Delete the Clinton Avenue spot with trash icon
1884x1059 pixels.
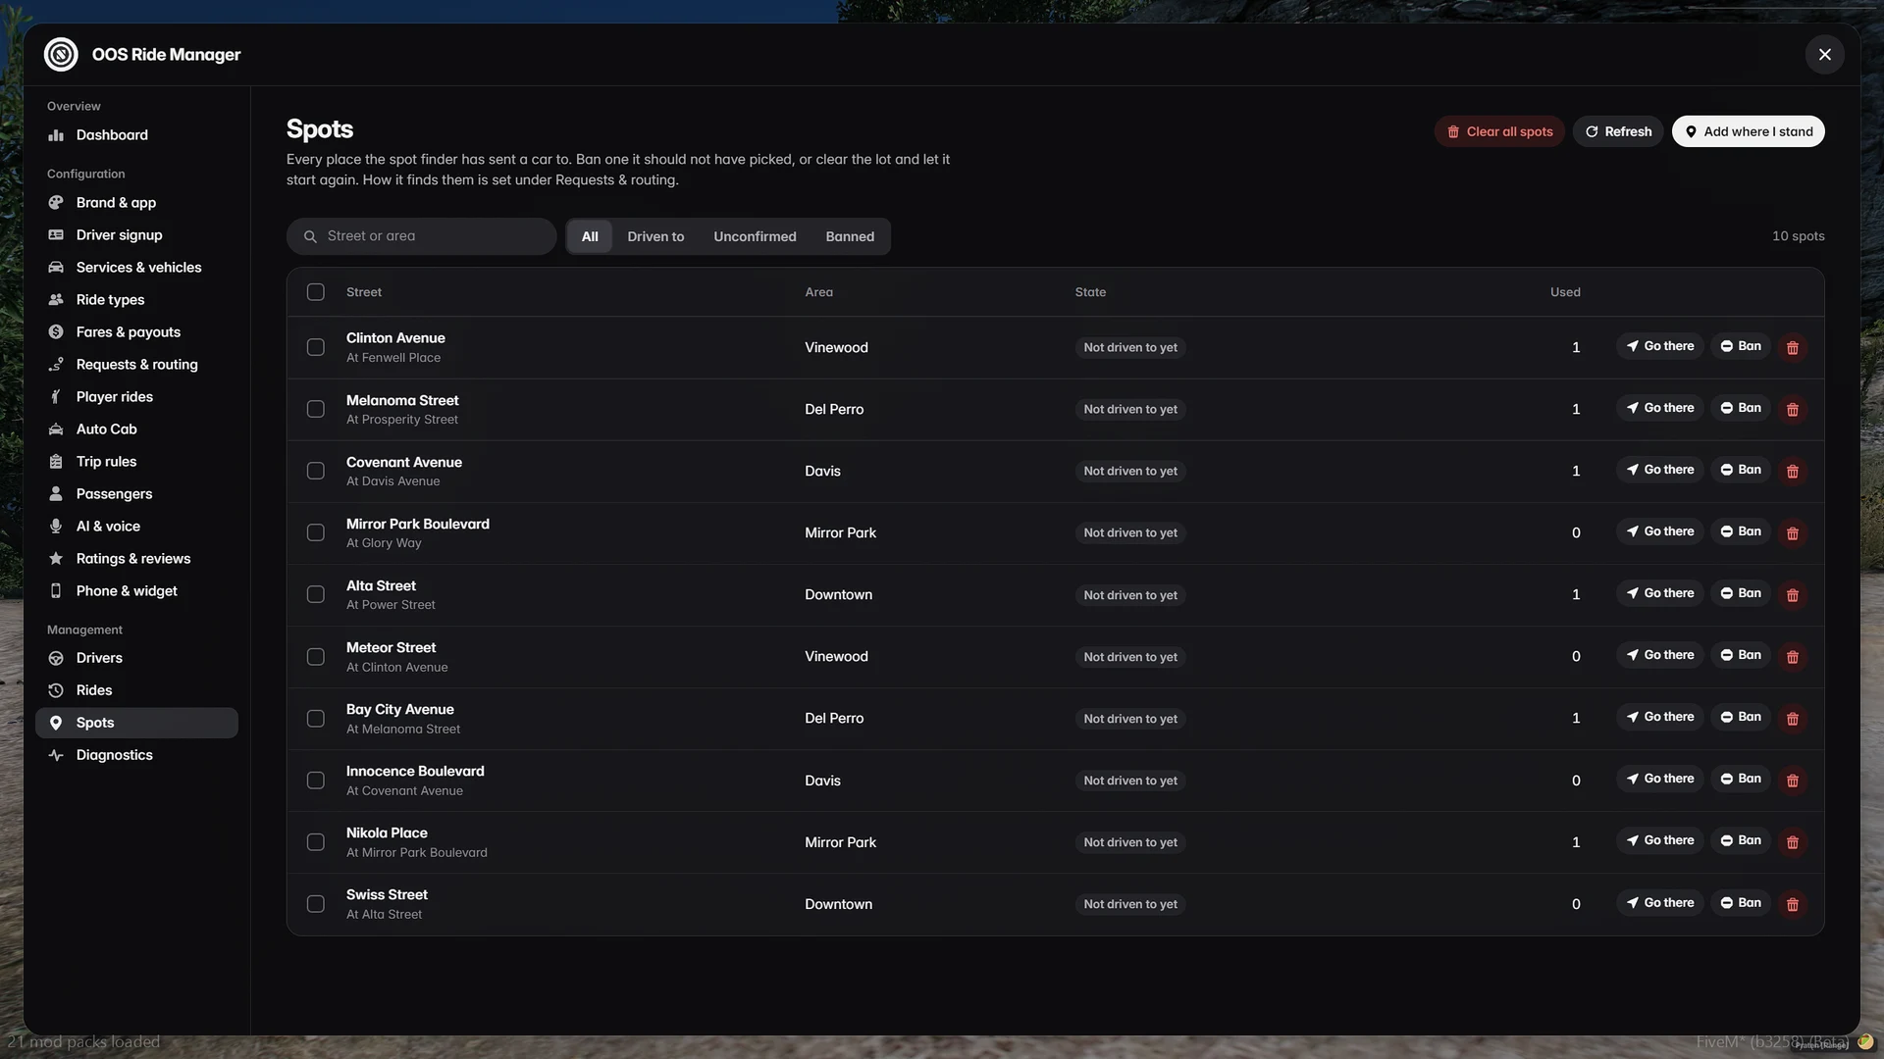click(x=1793, y=347)
